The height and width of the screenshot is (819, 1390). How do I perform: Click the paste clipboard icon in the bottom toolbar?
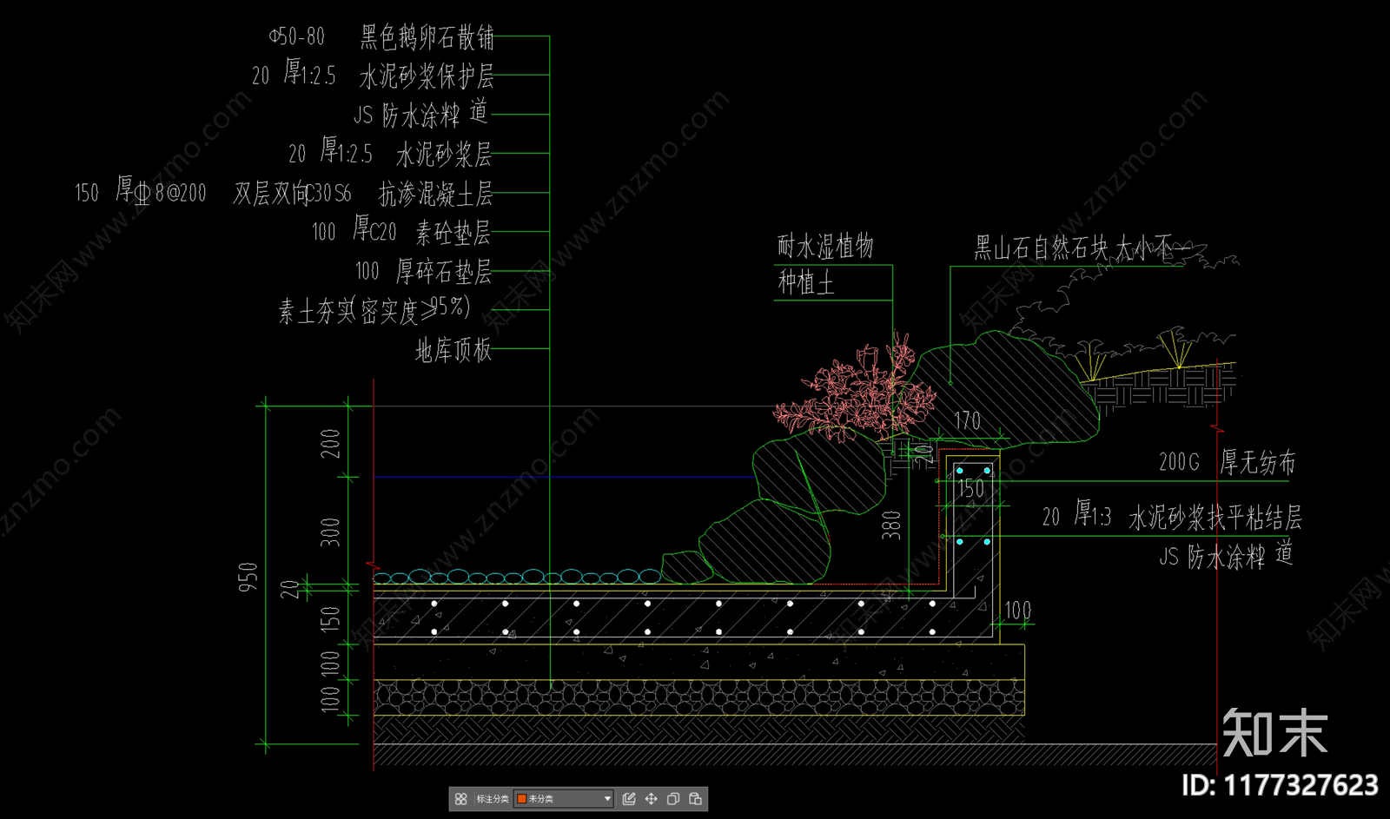tap(695, 799)
